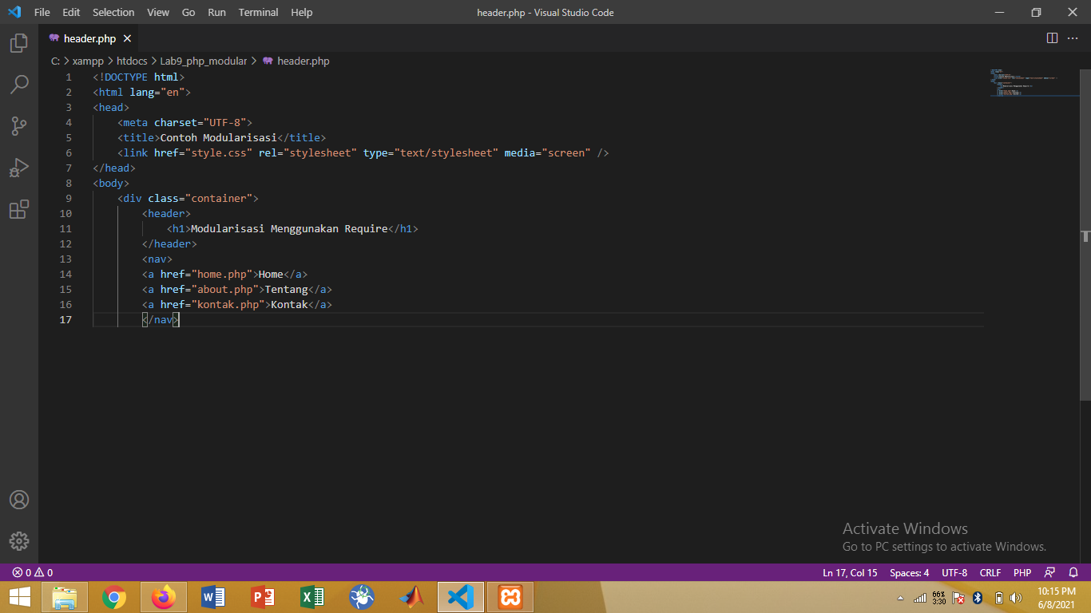Open MATLAB from the taskbar
Viewport: 1091px width, 613px height.
(x=411, y=597)
